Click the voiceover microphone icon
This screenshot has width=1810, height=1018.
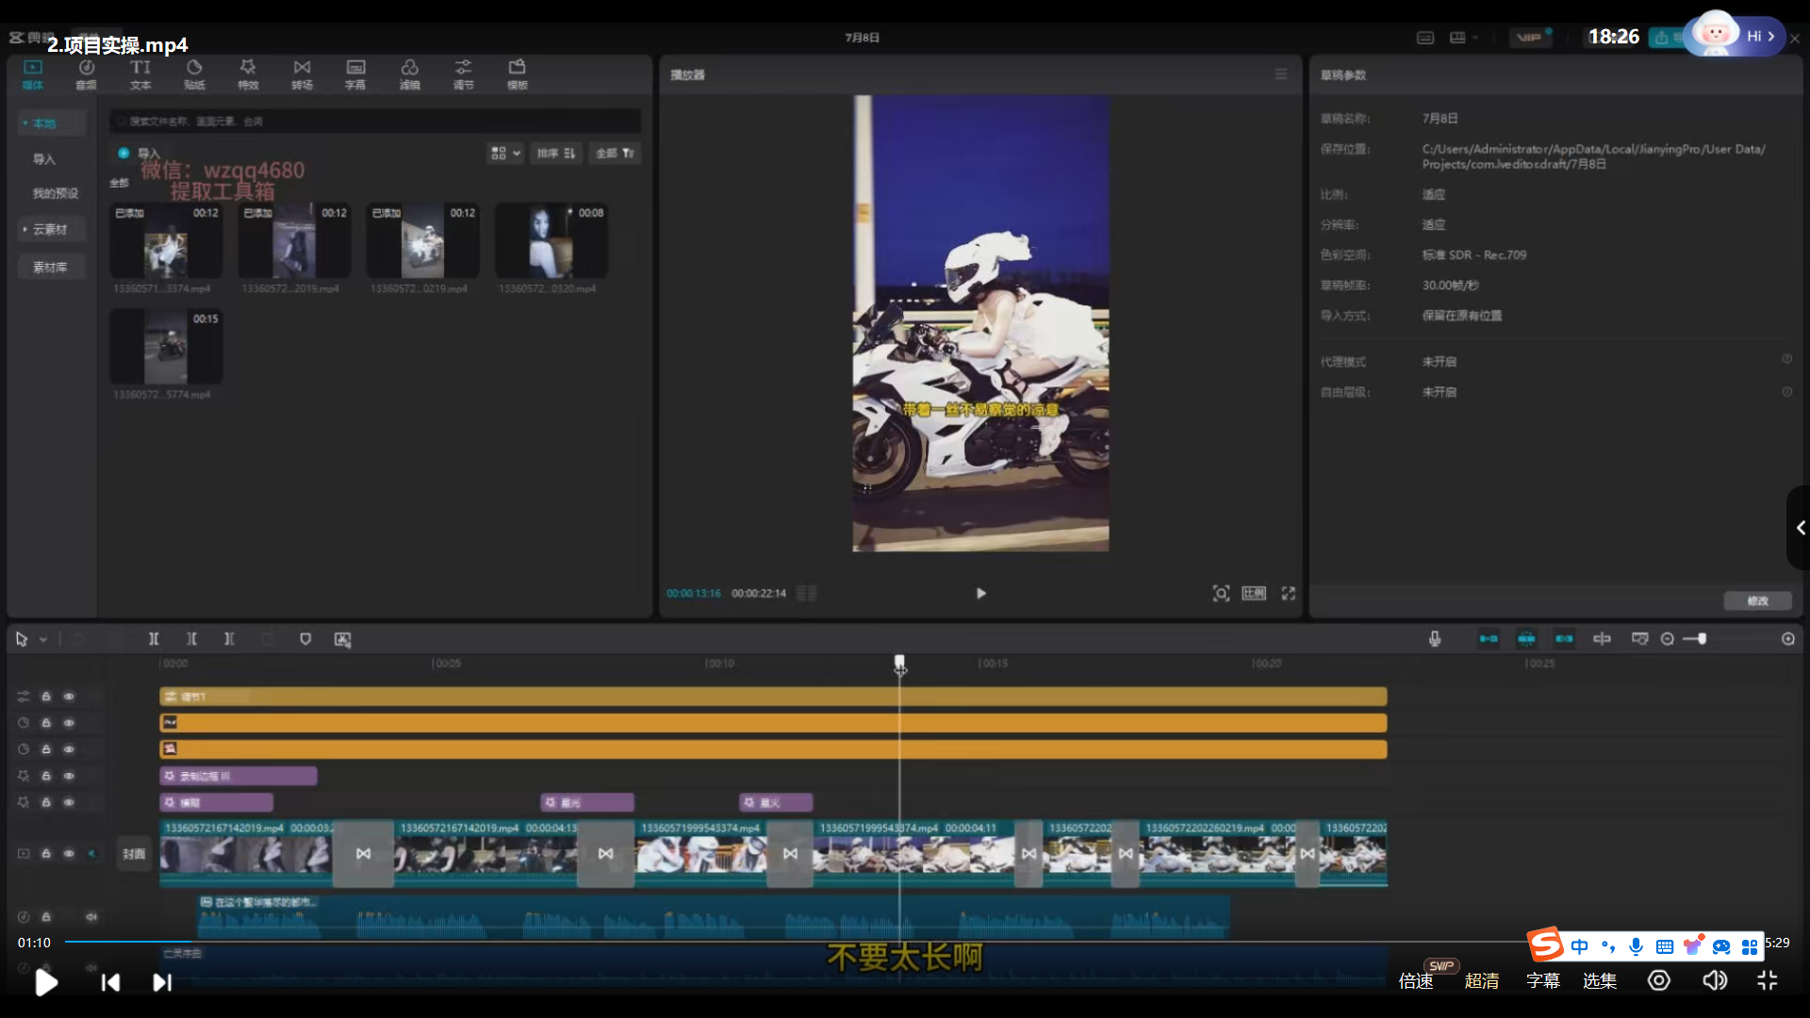tap(1434, 639)
